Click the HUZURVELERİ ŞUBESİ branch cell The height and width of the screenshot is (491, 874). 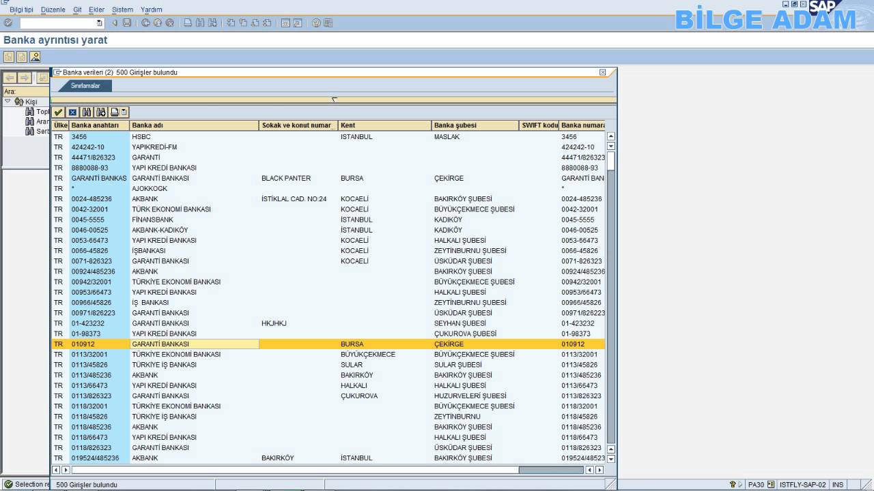(475, 396)
